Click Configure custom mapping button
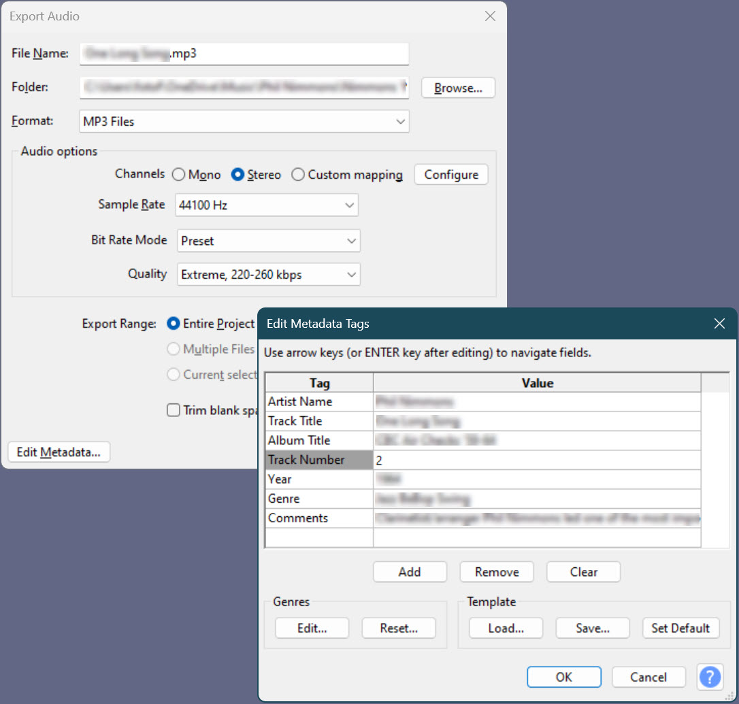Image resolution: width=739 pixels, height=704 pixels. pos(451,174)
